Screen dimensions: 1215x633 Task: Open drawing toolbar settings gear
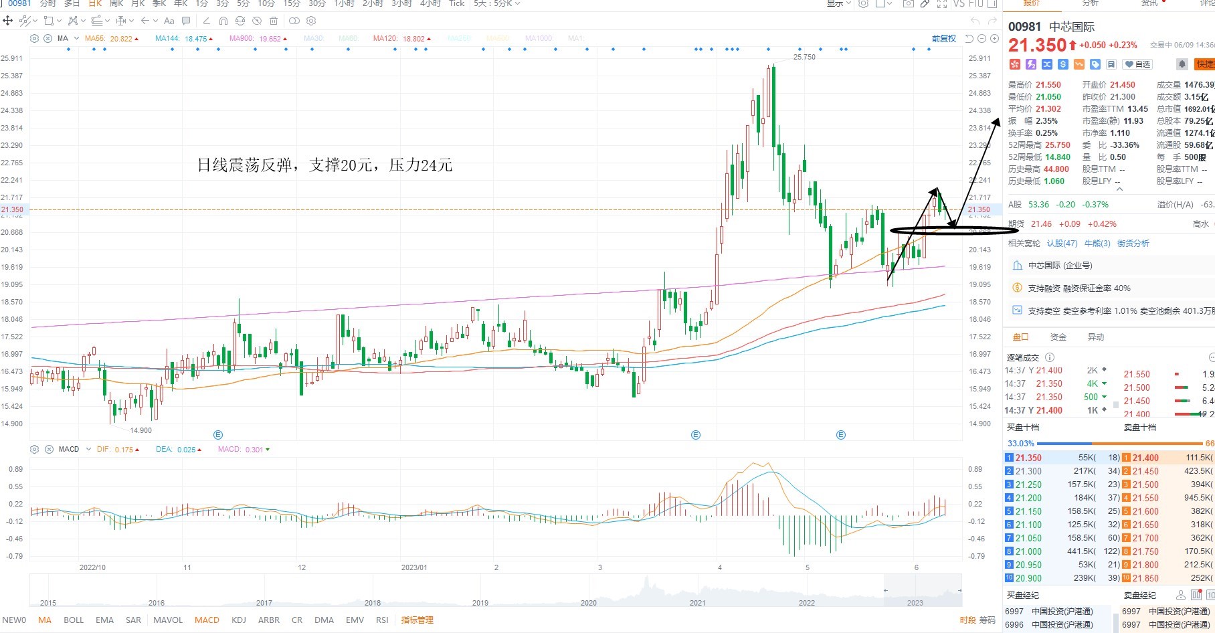[x=311, y=21]
